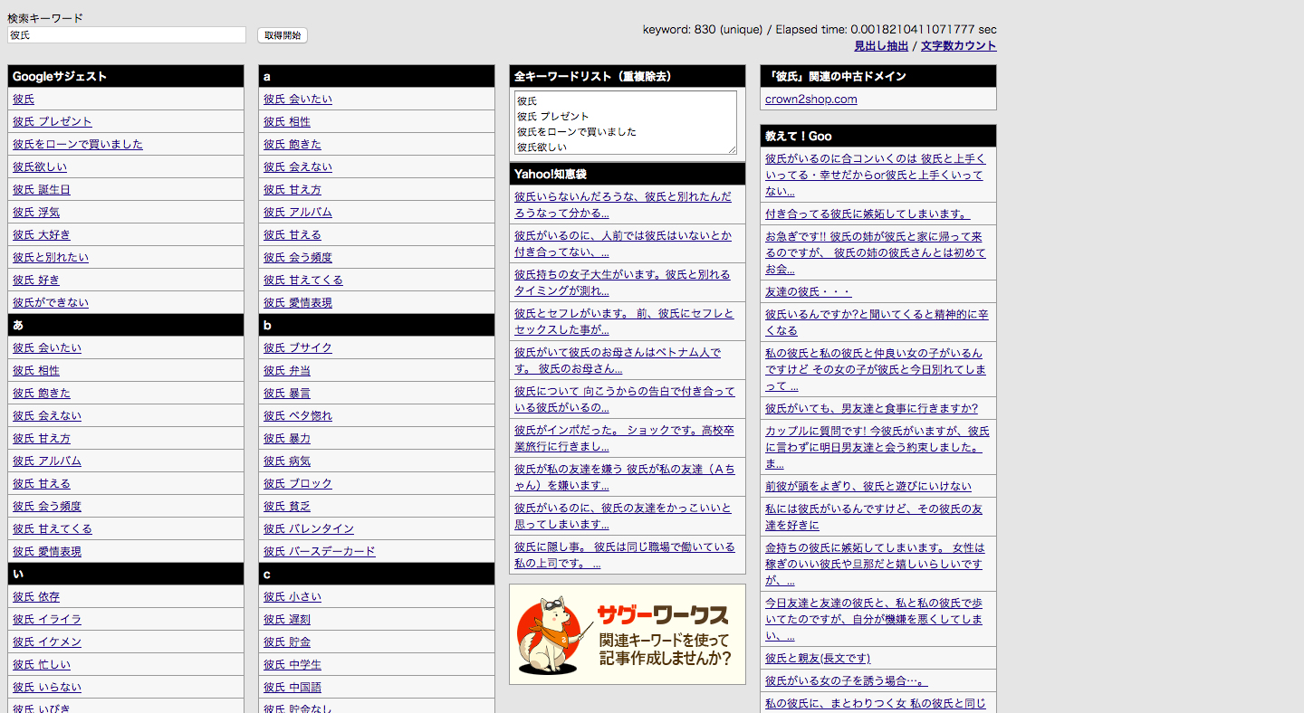Click the 彼氏をローンで買いました link in Googleサジェスト
1304x713 pixels.
78,144
